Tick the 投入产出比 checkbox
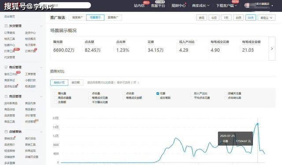This screenshot has width=282, height=165. click(192, 94)
